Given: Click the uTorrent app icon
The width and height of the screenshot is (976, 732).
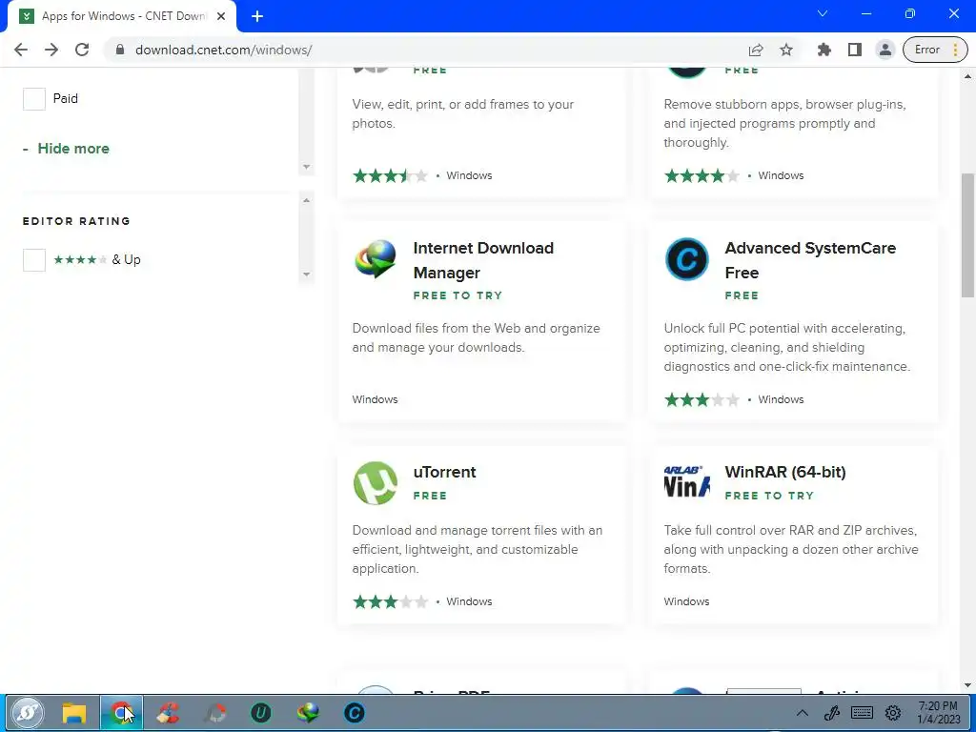Looking at the screenshot, I should (376, 483).
